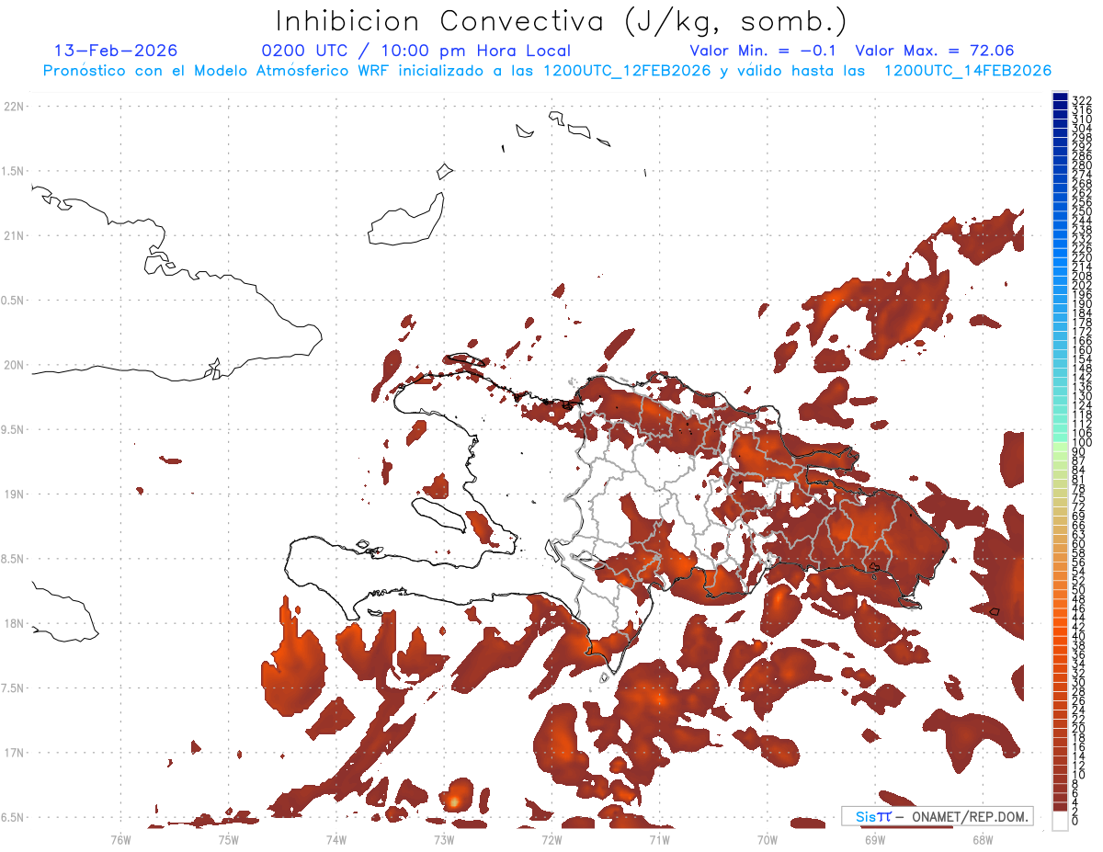The width and height of the screenshot is (1103, 852).
Task: Click the "0.5N" latitude label
Action: [14, 301]
